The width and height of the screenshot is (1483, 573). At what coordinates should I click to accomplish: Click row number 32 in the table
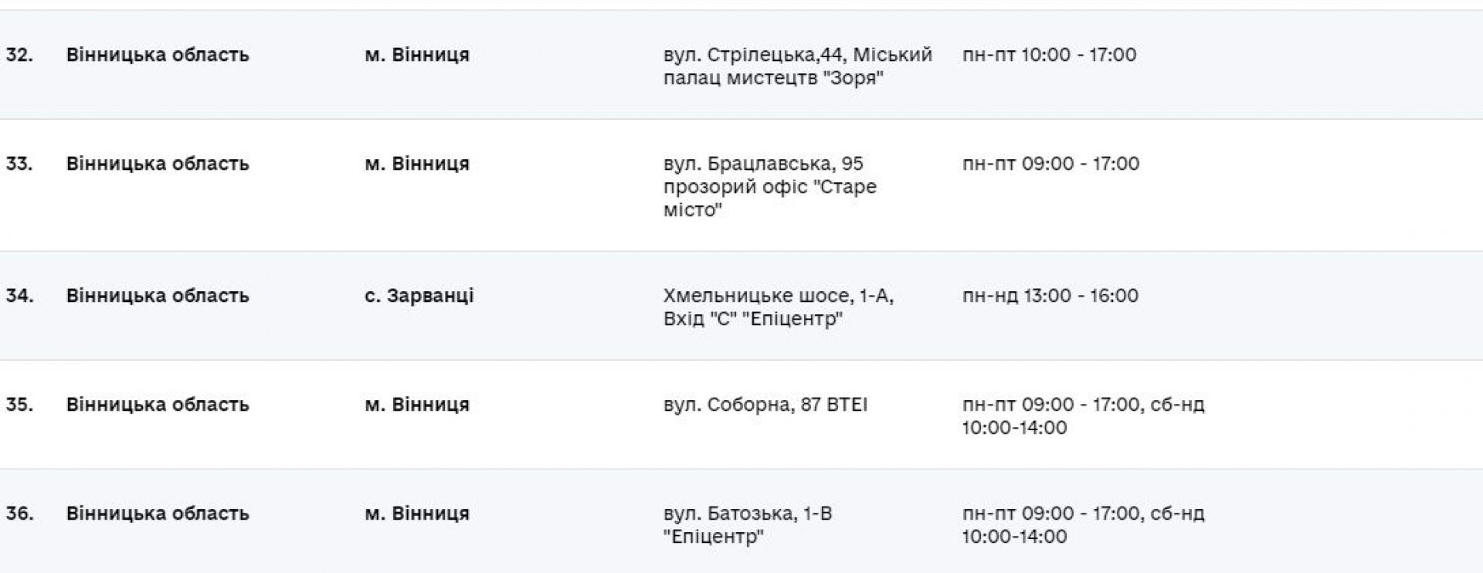pos(19,55)
